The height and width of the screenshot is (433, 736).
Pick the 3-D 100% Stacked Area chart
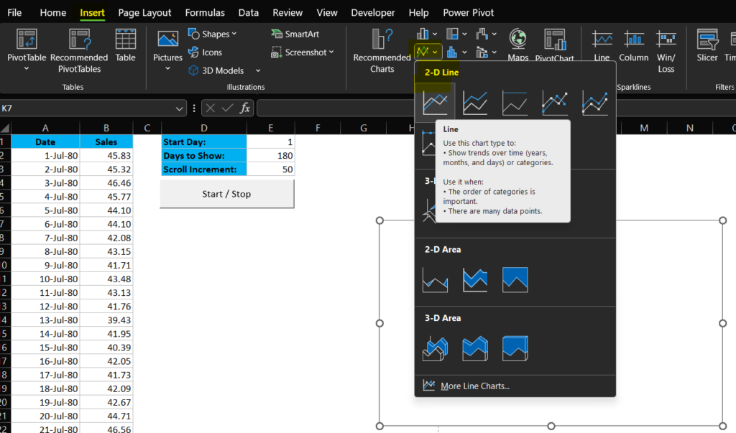tap(515, 348)
